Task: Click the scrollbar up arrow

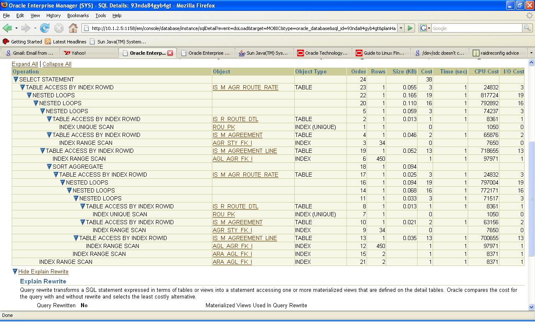Action: [x=531, y=62]
